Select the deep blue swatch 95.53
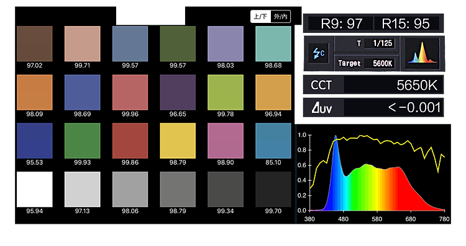 tap(34, 141)
